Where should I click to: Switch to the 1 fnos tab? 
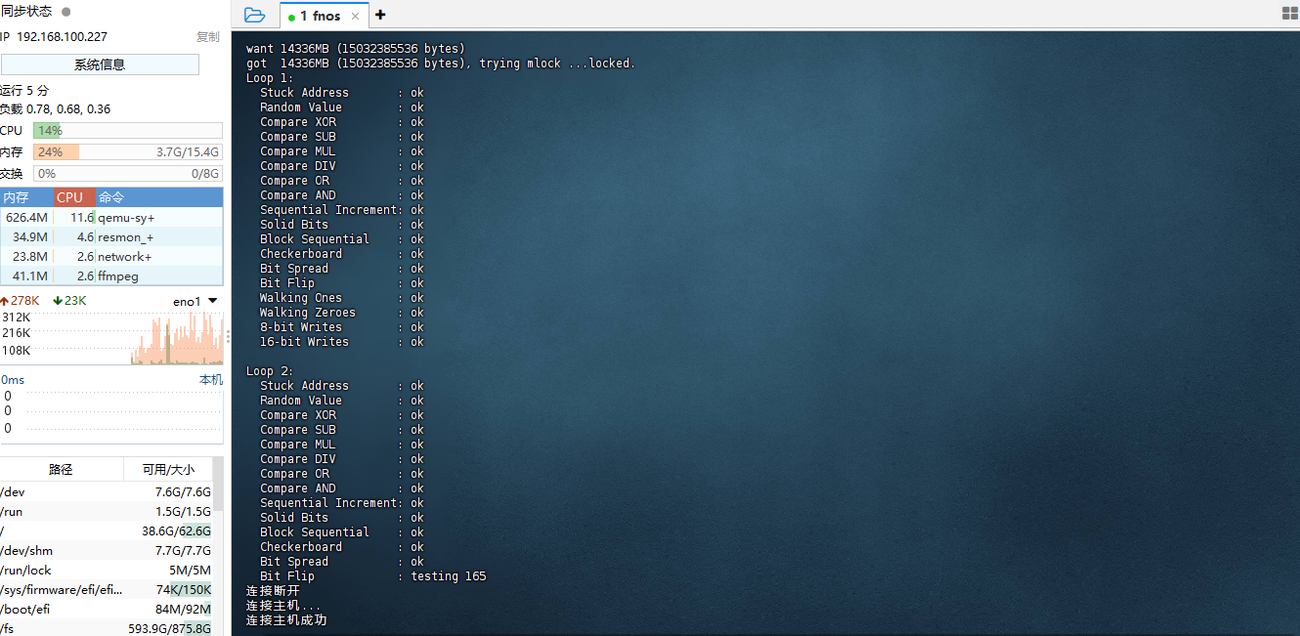324,16
